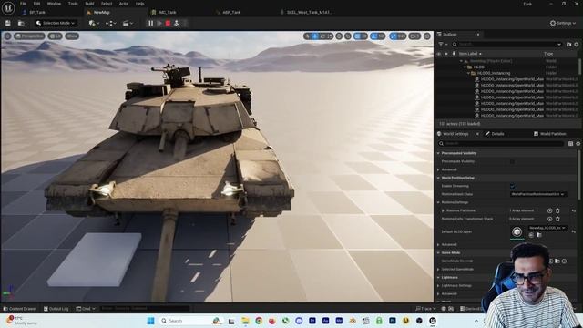Activate the rotate gizmo tool
583x328 pixels.
point(322,36)
